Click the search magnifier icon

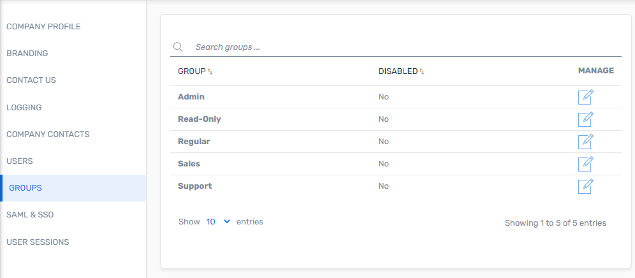click(178, 47)
